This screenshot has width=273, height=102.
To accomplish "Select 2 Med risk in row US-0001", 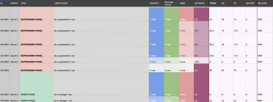I will point(186,14).
